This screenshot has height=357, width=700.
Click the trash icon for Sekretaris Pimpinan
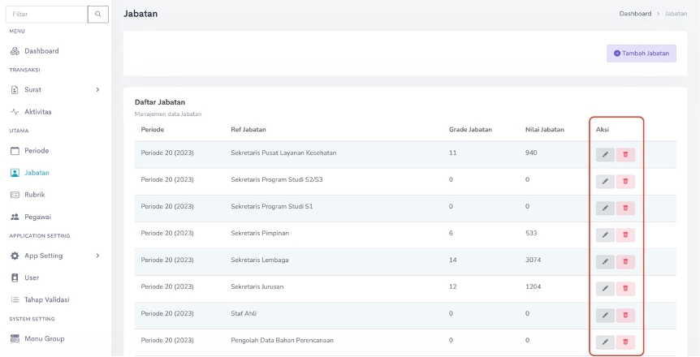(x=625, y=234)
